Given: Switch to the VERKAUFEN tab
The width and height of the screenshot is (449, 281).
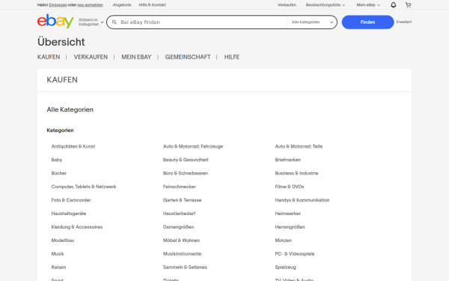Looking at the screenshot, I should pos(91,57).
